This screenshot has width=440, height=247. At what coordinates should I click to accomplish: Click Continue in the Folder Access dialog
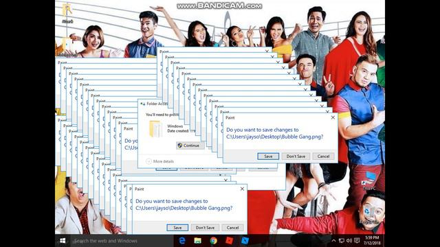(x=190, y=145)
